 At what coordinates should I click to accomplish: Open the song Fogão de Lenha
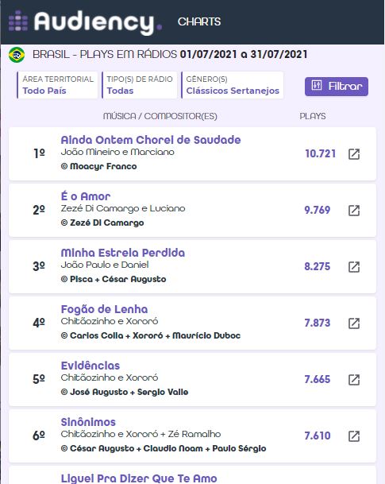tap(104, 309)
